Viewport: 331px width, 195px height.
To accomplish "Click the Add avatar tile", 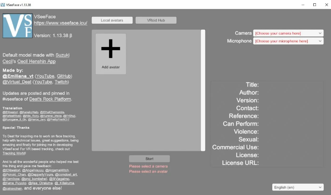I will (110, 54).
